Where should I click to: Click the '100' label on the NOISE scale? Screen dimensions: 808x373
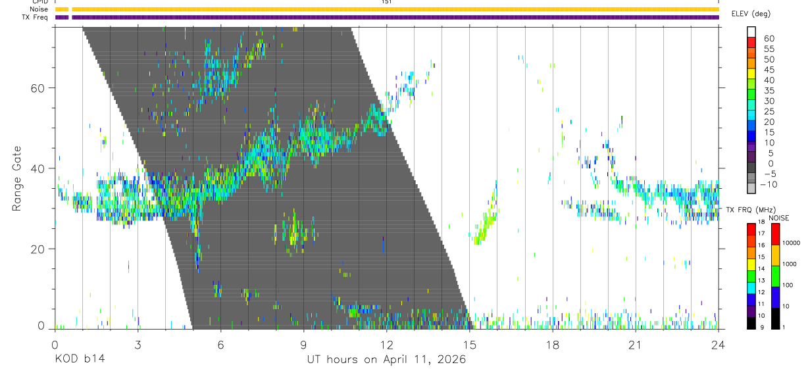pyautogui.click(x=788, y=285)
